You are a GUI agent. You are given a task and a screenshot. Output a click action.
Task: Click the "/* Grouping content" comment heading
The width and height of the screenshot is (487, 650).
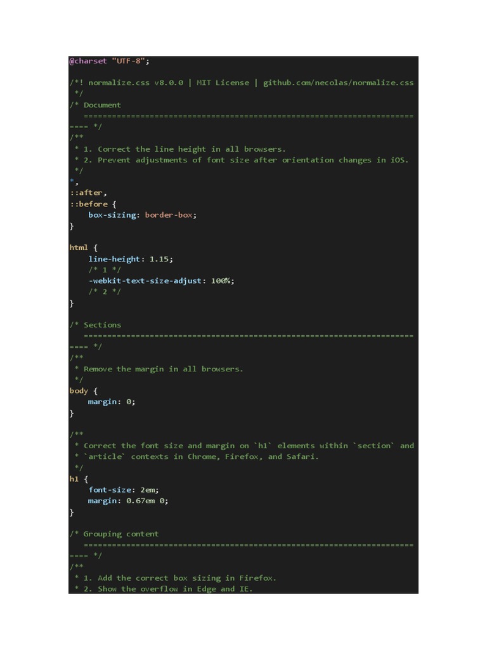point(114,534)
